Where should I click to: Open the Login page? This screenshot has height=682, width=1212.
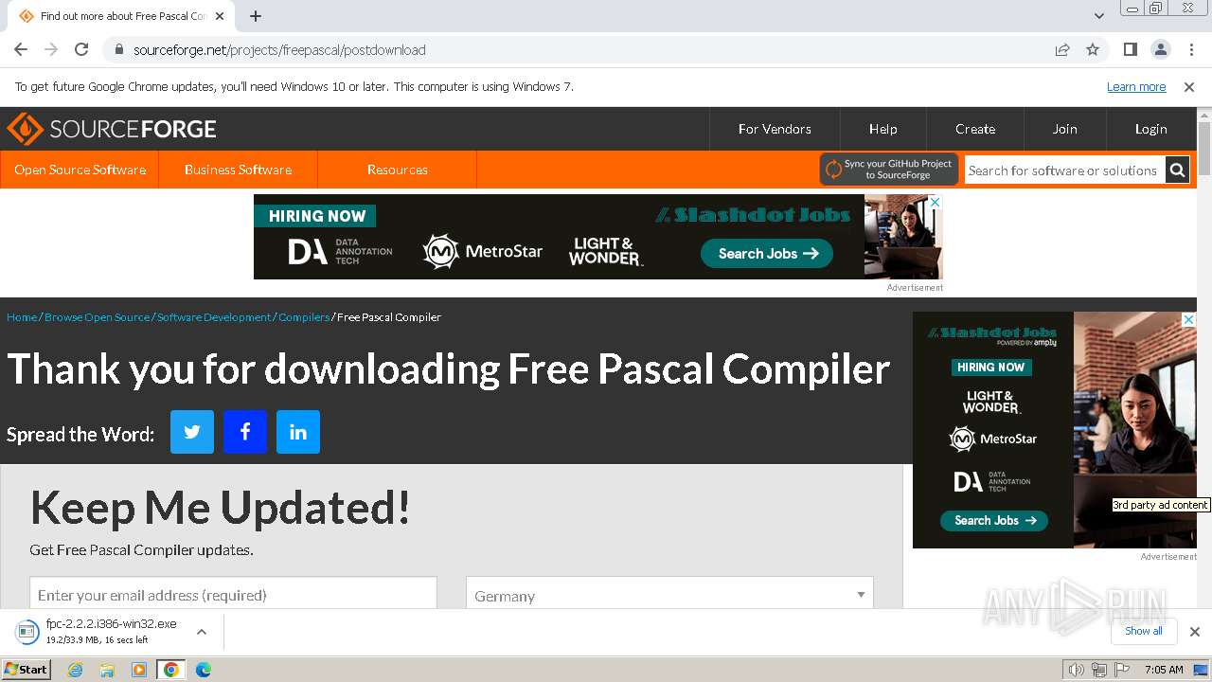(x=1151, y=129)
